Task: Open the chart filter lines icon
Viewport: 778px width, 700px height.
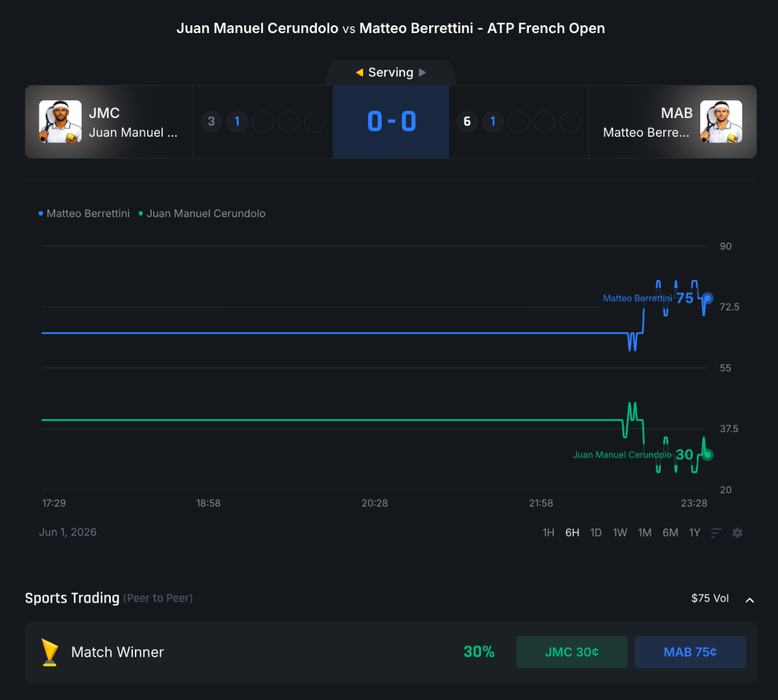Action: pyautogui.click(x=716, y=533)
